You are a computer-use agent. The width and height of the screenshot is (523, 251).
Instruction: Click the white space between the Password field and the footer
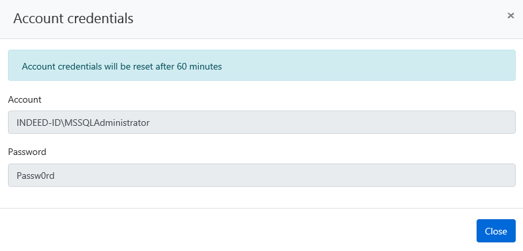261,197
